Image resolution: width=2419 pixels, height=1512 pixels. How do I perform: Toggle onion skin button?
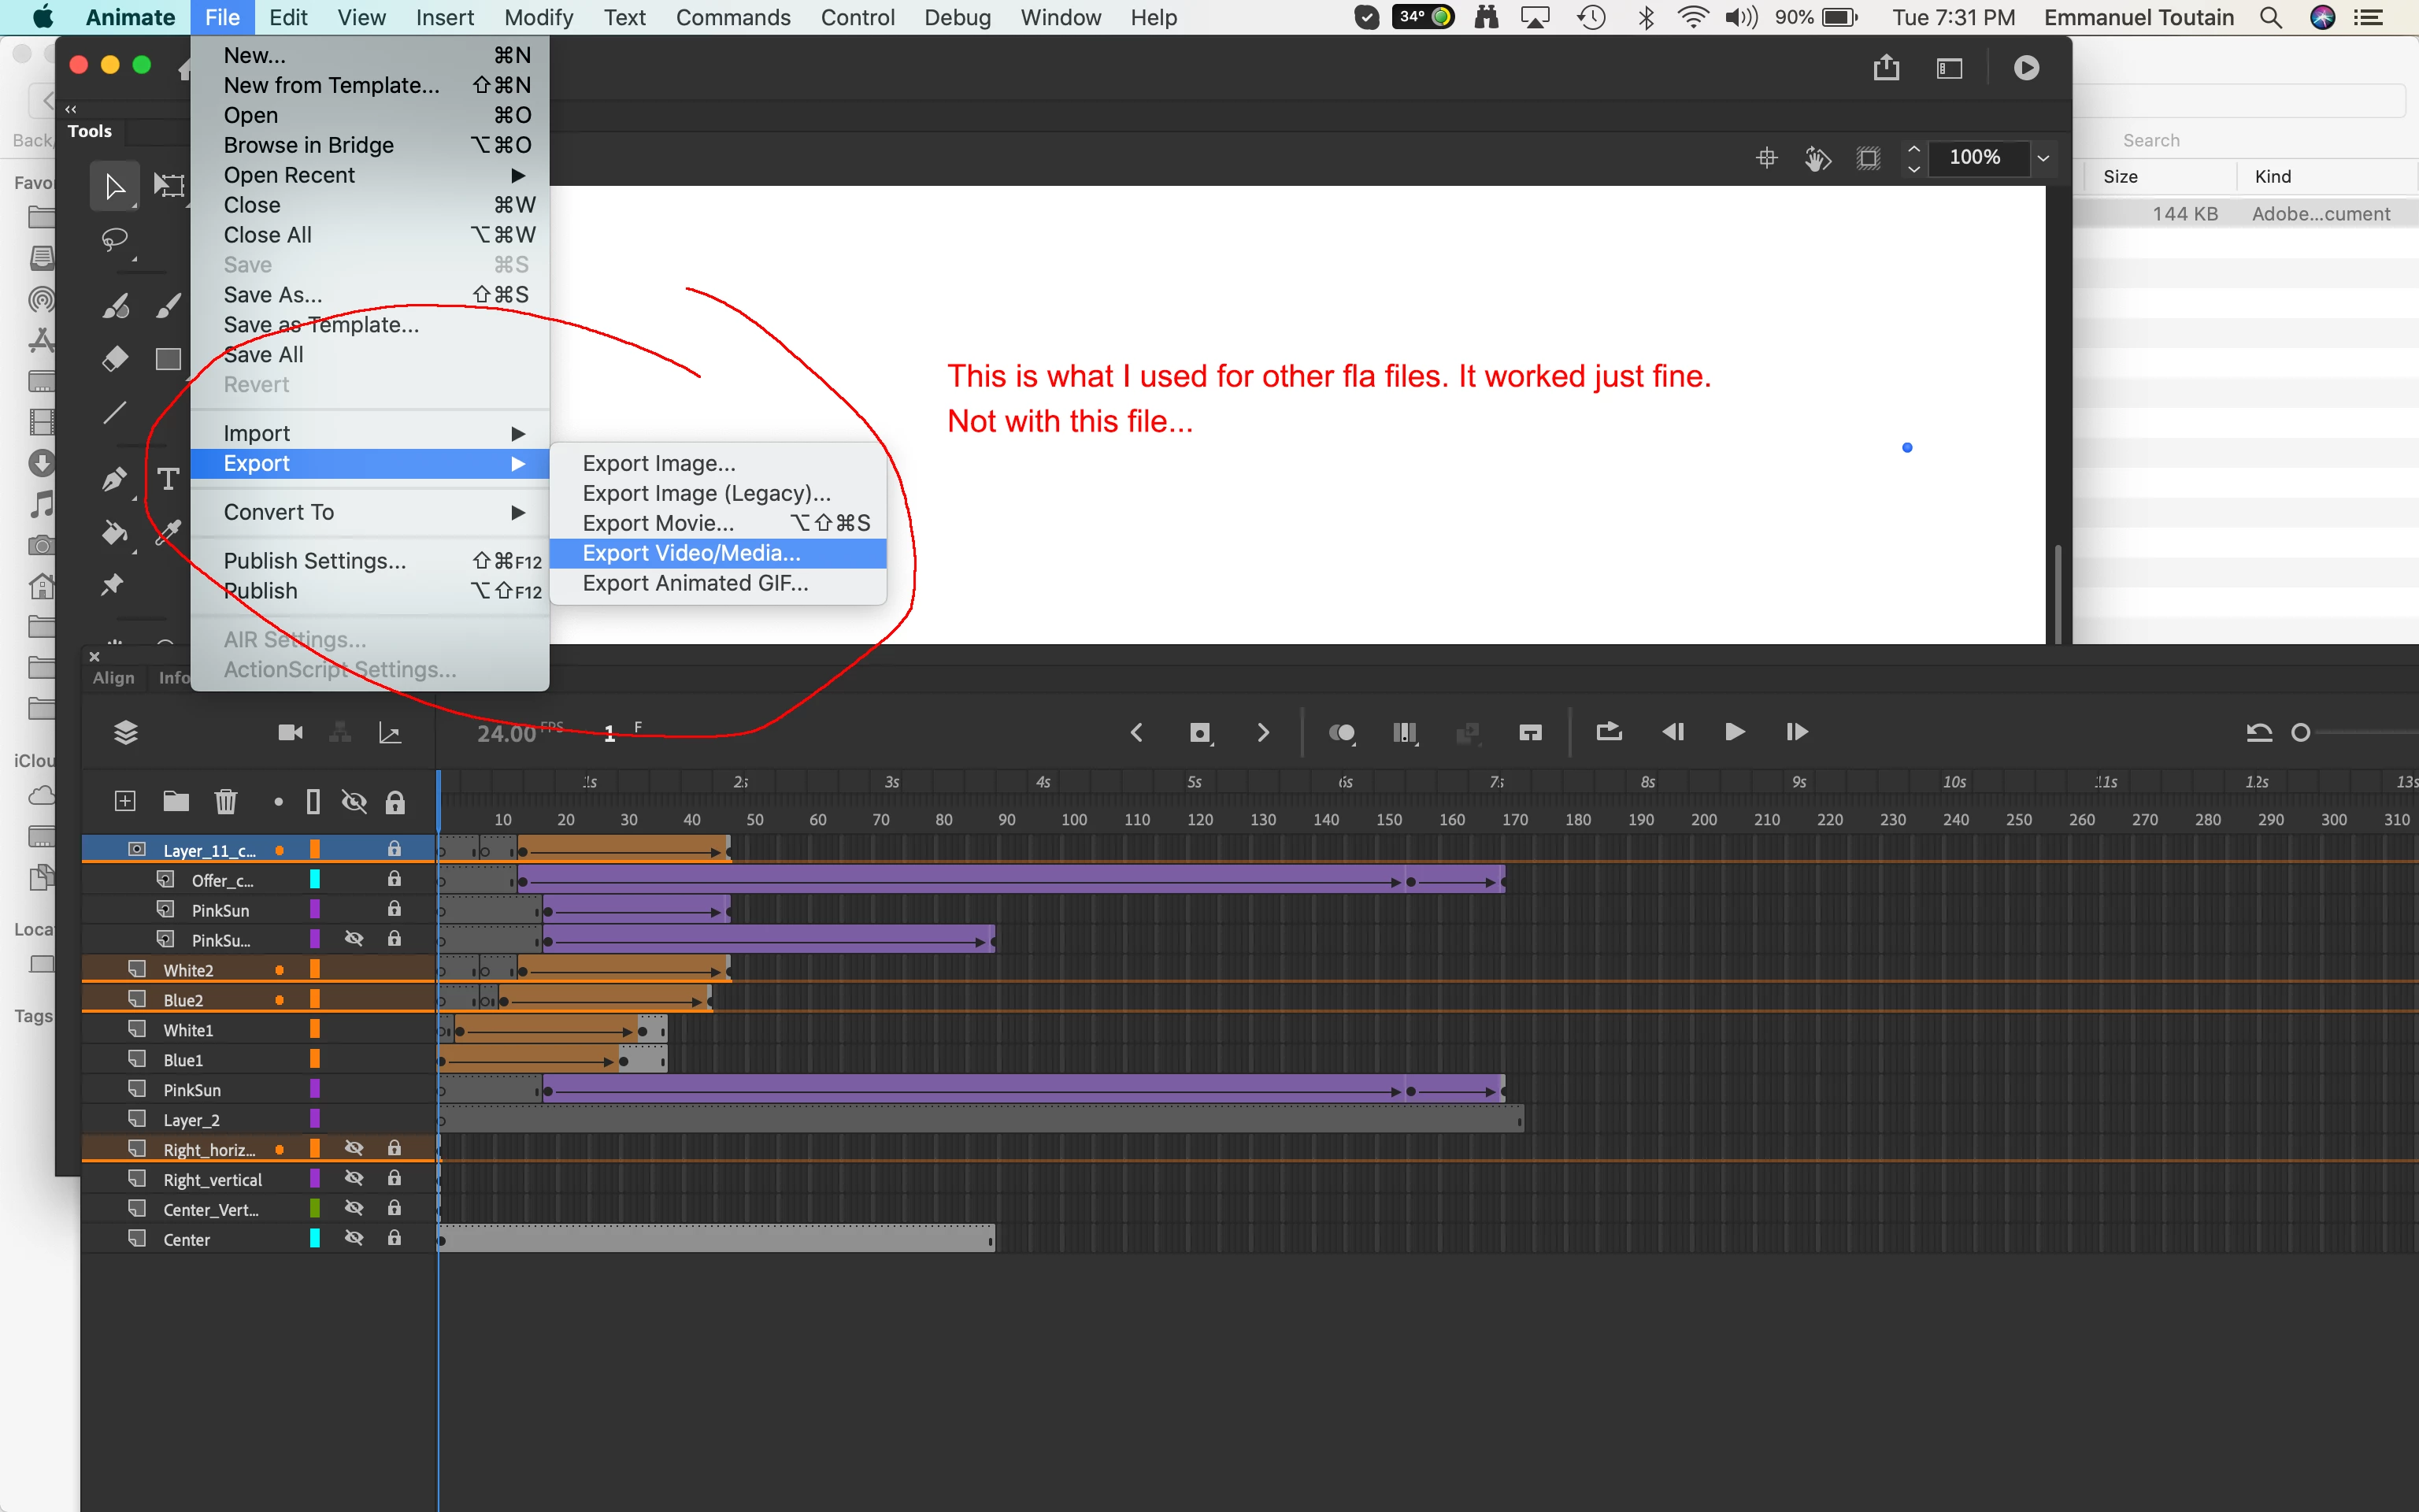(x=1342, y=733)
